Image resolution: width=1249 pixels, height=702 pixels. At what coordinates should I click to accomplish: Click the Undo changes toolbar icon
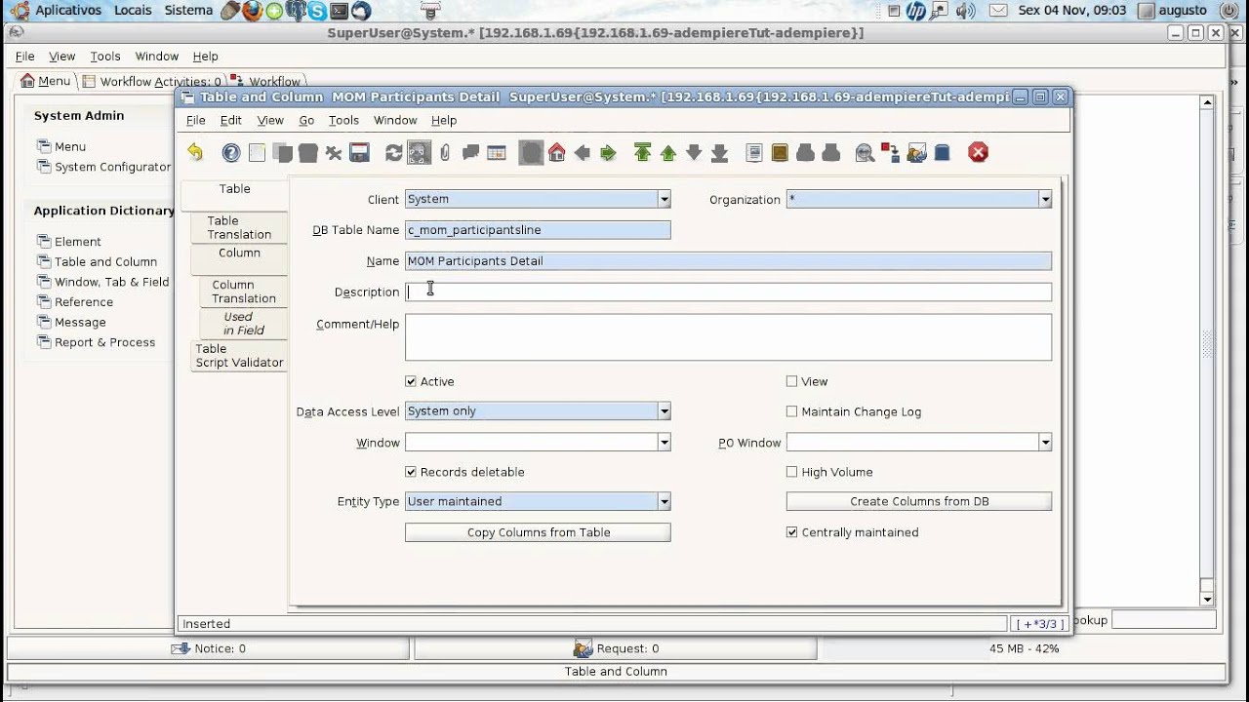click(x=195, y=152)
